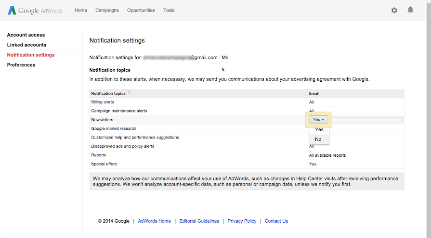Select Account access in sidebar
Viewport: 431px width, 238px height.
[26, 35]
